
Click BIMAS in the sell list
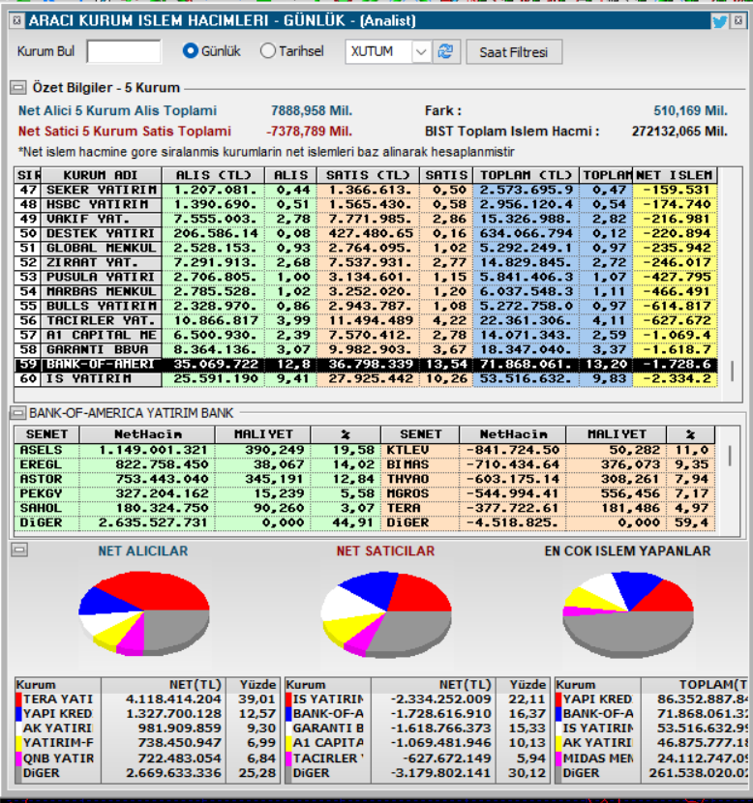coord(407,464)
